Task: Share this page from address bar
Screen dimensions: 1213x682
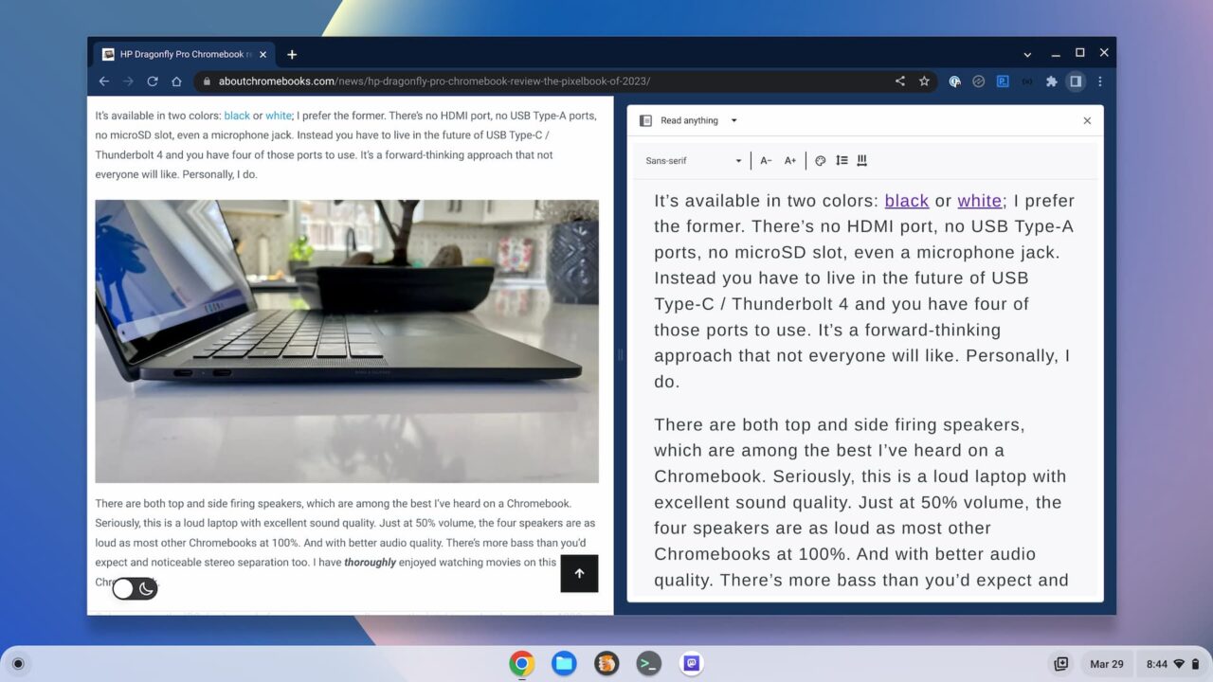Action: (x=900, y=81)
